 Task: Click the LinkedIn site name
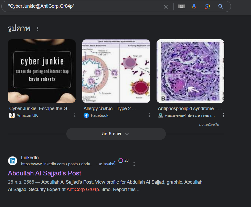pos(30,158)
